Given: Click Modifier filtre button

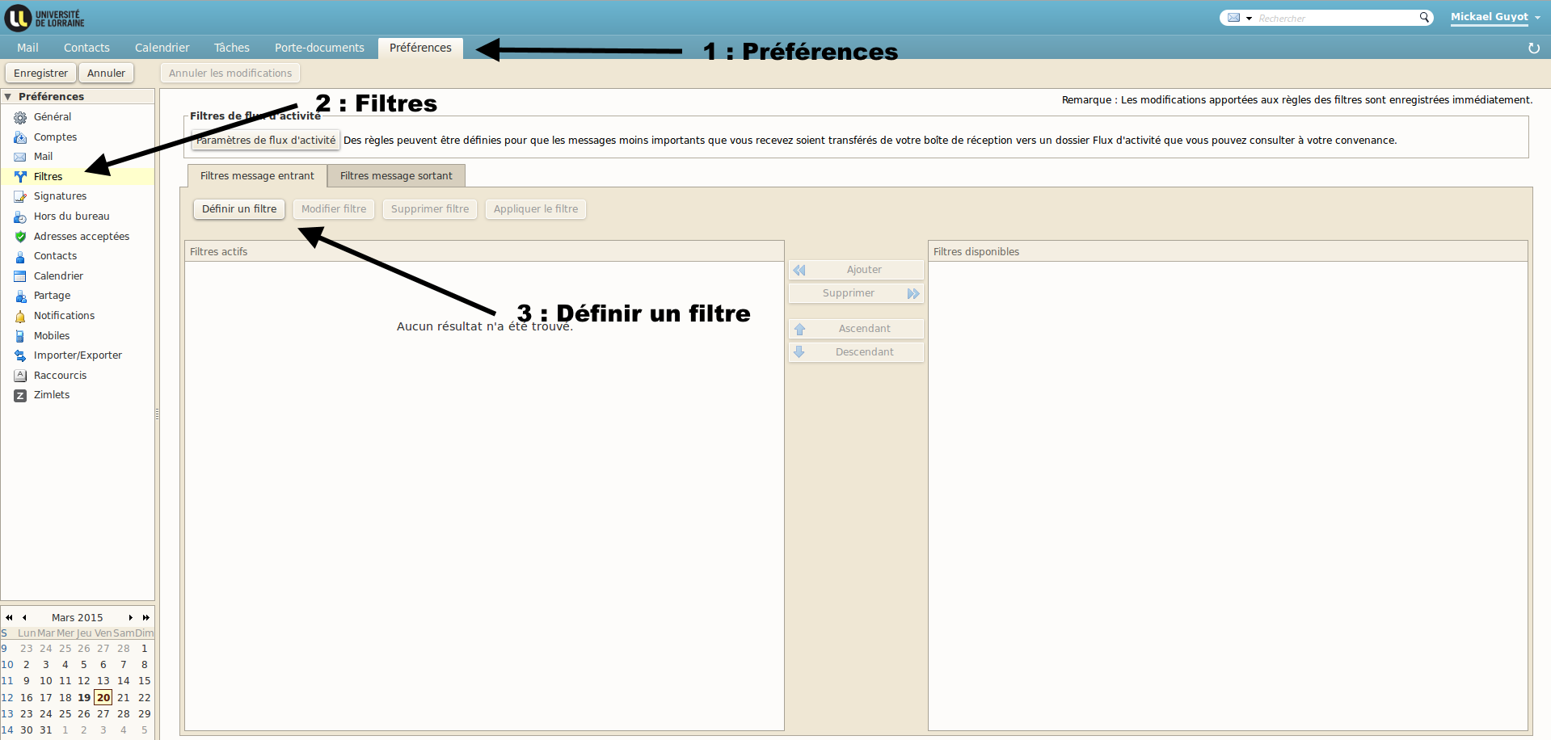Looking at the screenshot, I should [334, 209].
